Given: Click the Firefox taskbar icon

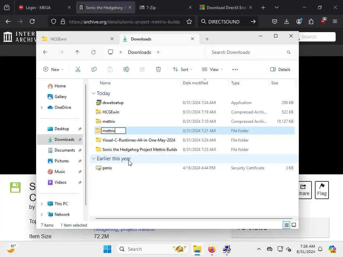Looking at the screenshot, I should pyautogui.click(x=212, y=249).
